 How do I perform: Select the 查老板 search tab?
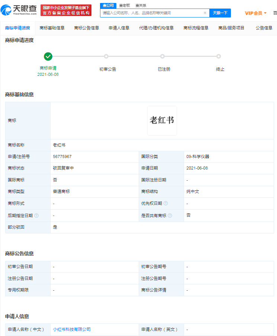click(125, 6)
